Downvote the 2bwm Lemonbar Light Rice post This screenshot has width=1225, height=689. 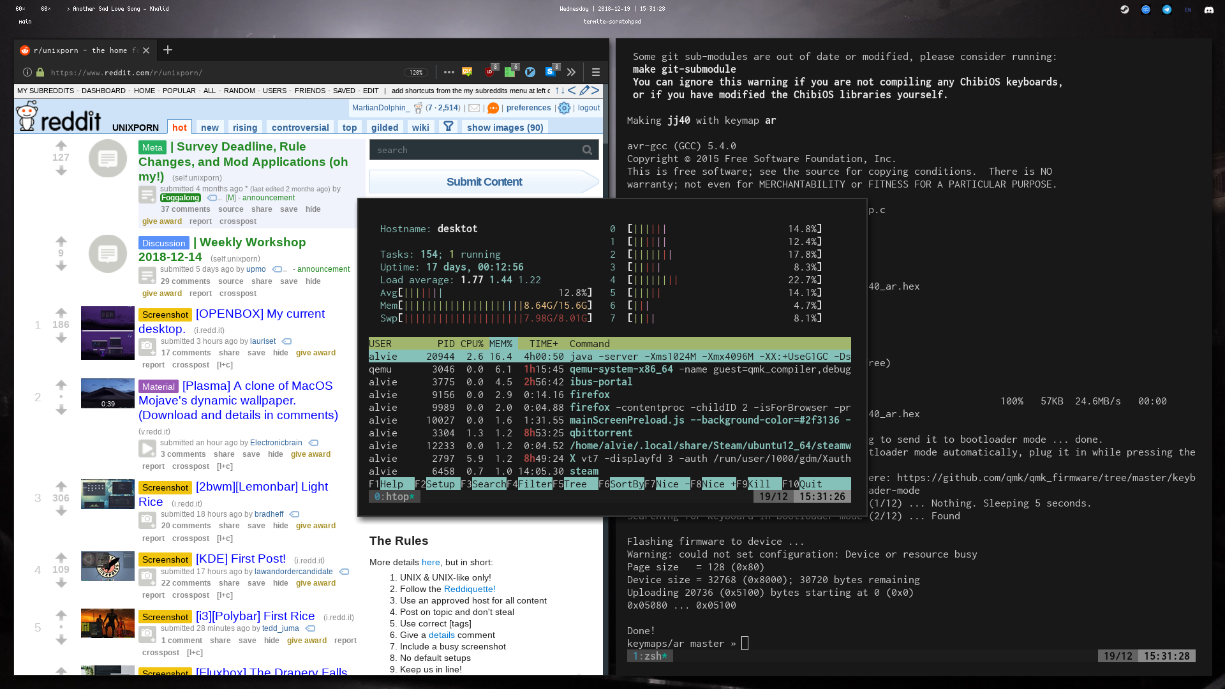(x=61, y=511)
